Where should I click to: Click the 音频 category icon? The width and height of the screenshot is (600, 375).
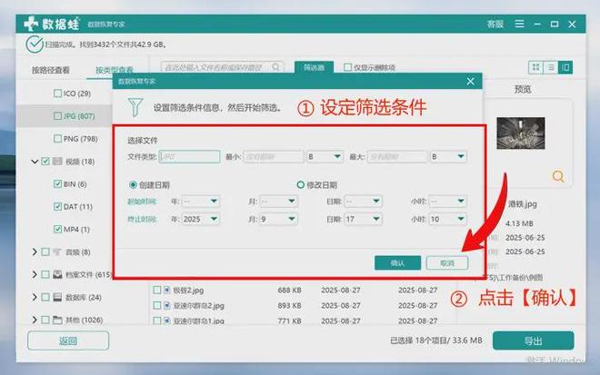[x=57, y=252]
